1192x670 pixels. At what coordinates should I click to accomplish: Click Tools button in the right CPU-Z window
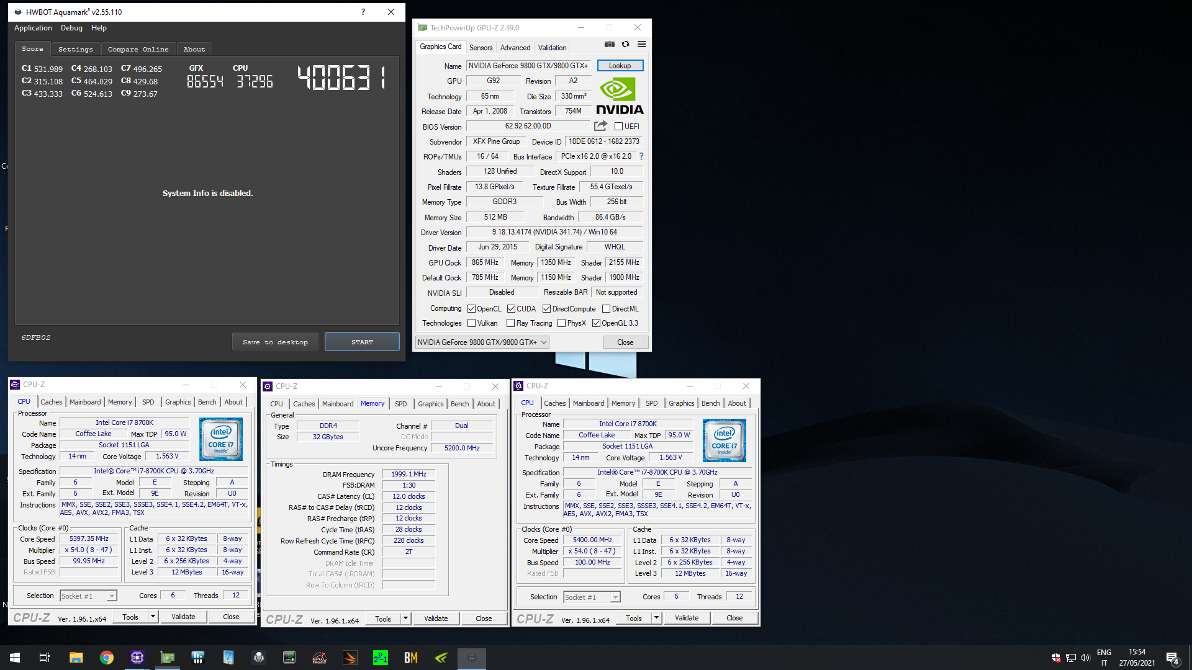[634, 618]
